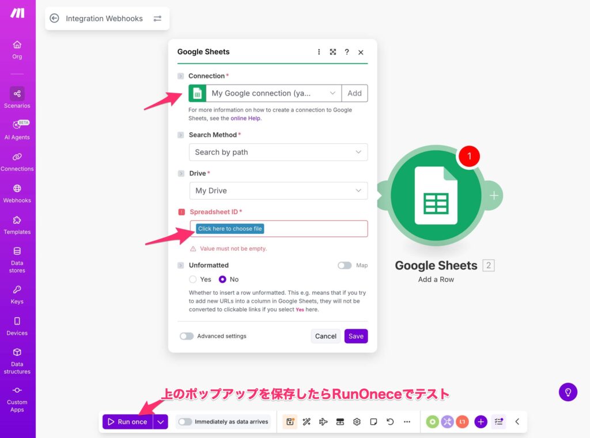This screenshot has height=438, width=590.
Task: Enable the Map toggle for Unformatted
Action: tap(345, 265)
